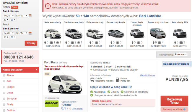Tick the Alamo supplier checkbox
Image resolution: width=192 pixels, height=112 pixels.
point(4,75)
